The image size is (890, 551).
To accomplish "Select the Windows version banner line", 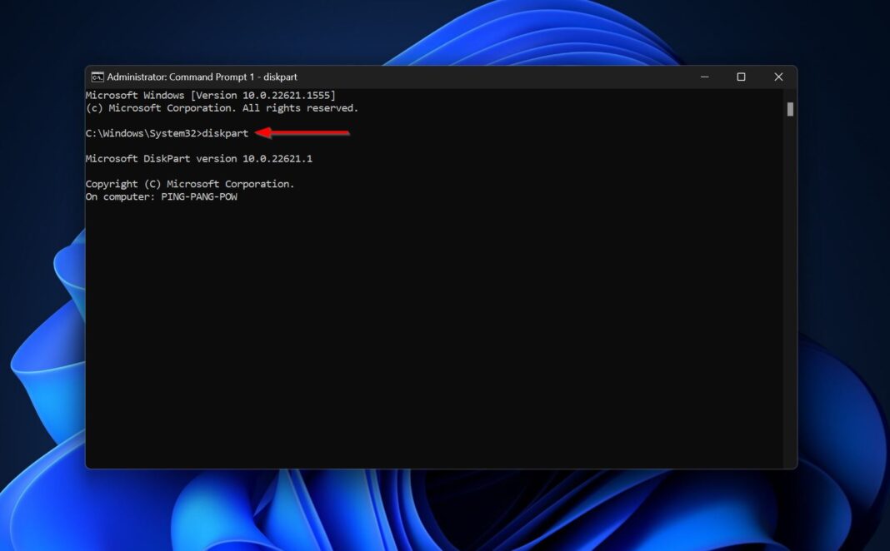I will (210, 95).
